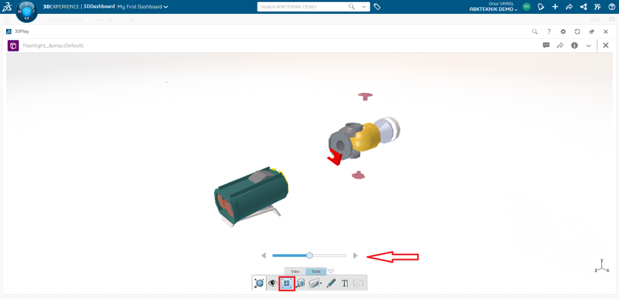Open the notifications bell
Image resolution: width=619 pixels, height=299 pixels.
(x=541, y=7)
